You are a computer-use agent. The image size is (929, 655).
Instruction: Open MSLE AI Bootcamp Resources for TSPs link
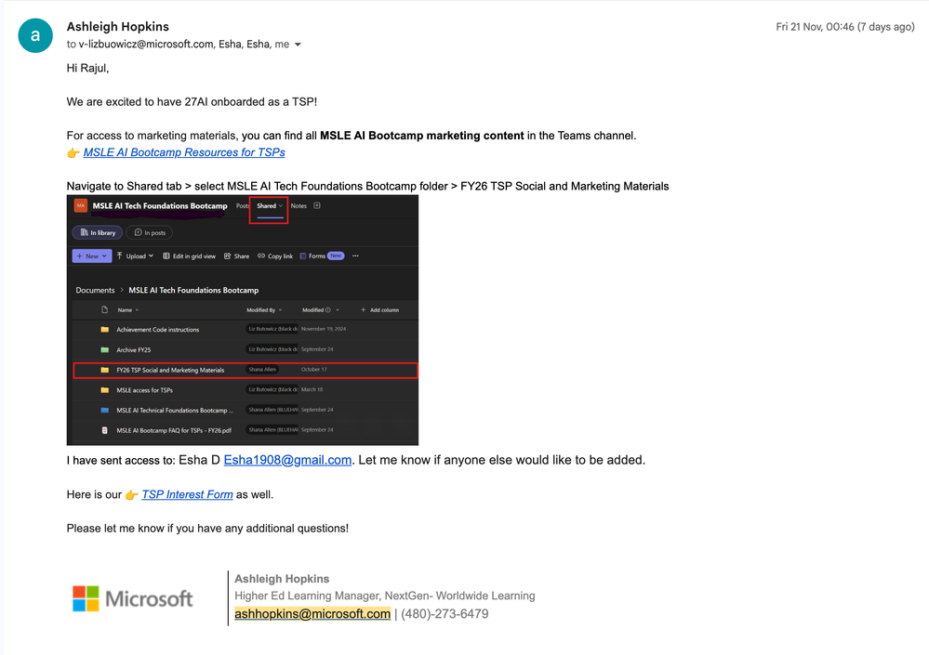pyautogui.click(x=184, y=152)
